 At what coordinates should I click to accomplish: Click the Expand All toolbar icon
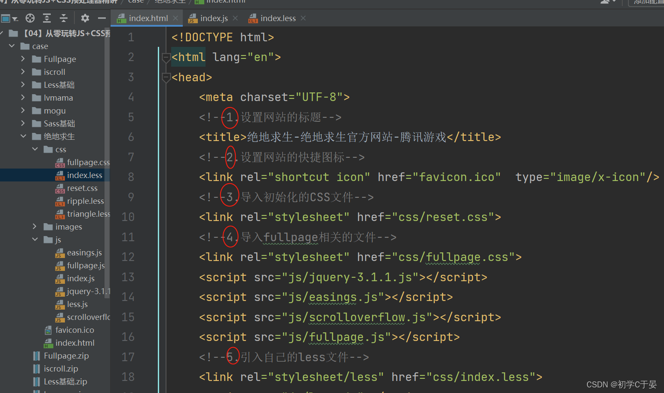pos(47,18)
